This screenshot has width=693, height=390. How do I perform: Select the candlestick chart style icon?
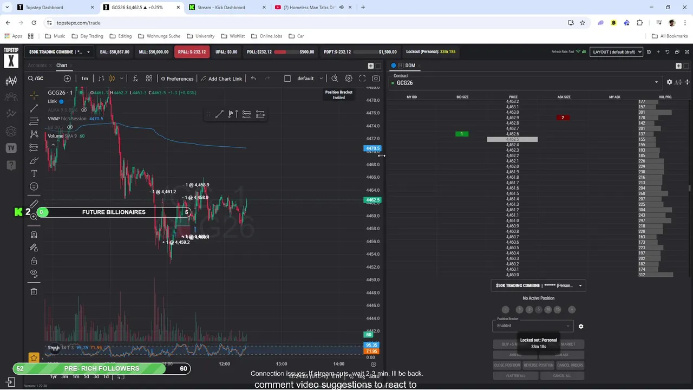112,79
